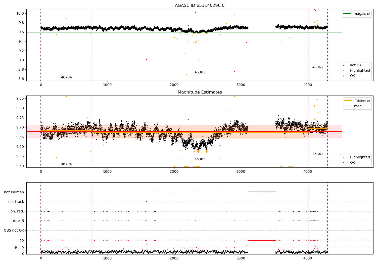
Task: Click the 'OBS not OK' row label
Action: (14, 230)
